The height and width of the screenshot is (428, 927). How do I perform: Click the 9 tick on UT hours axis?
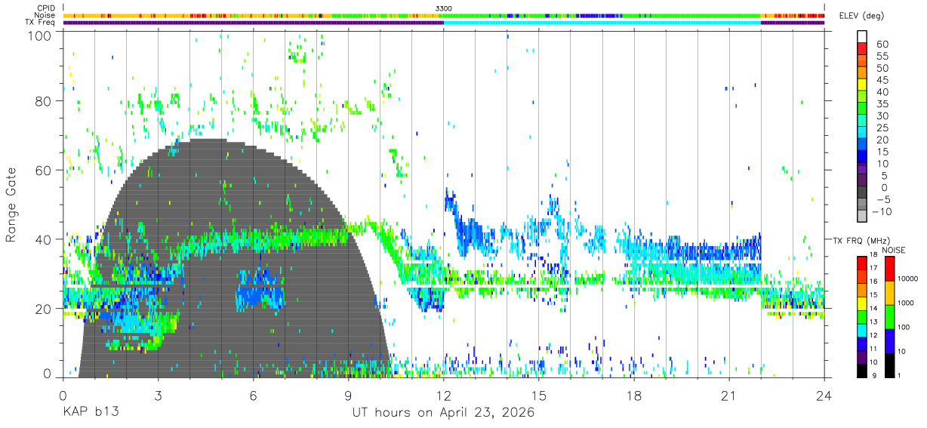[348, 396]
